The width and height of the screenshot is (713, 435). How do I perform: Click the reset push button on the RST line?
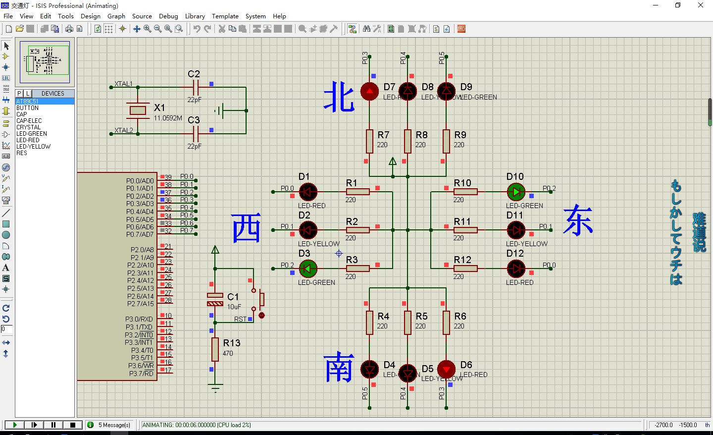click(261, 300)
